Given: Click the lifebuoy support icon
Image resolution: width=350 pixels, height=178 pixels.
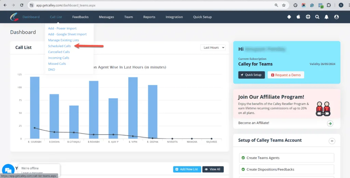Looking at the screenshot, I should [x=308, y=17].
